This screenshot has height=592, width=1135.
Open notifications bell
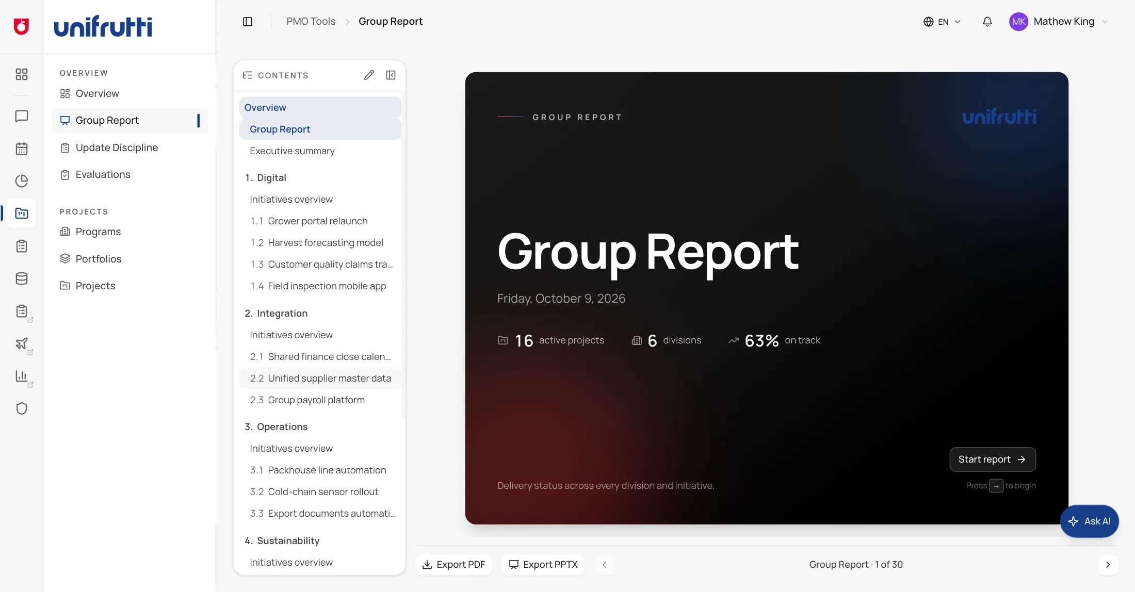coord(987,21)
